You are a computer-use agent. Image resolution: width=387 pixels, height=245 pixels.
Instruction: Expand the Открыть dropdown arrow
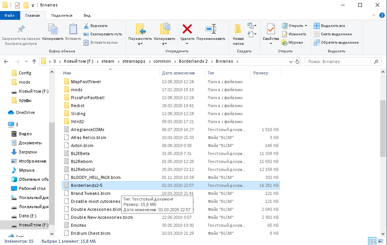tap(306, 26)
